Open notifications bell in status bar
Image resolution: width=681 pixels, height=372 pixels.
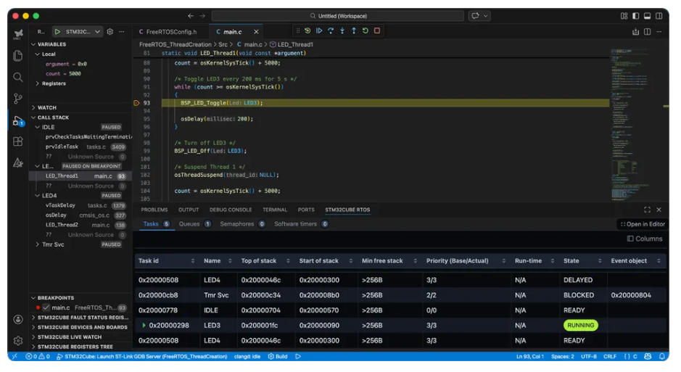click(x=661, y=356)
